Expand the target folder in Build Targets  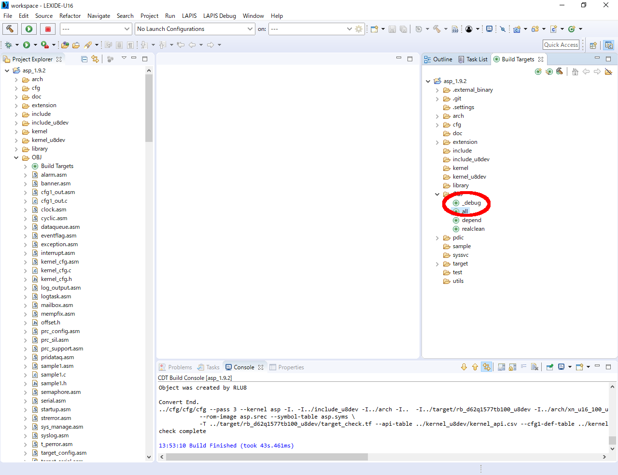click(437, 264)
